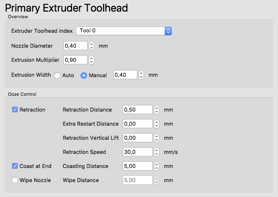The height and width of the screenshot is (197, 278).
Task: Click the Coasting Distance stepper arrows
Action: click(157, 166)
